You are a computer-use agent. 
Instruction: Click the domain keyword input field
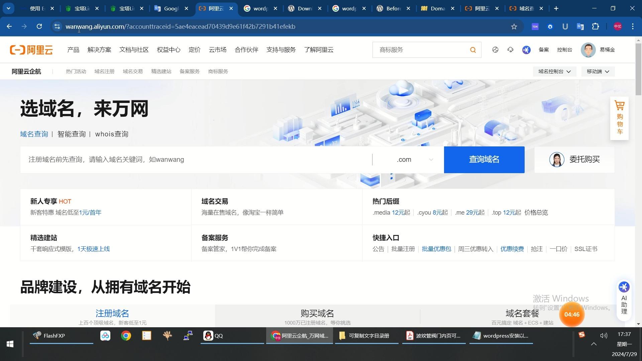tap(196, 160)
